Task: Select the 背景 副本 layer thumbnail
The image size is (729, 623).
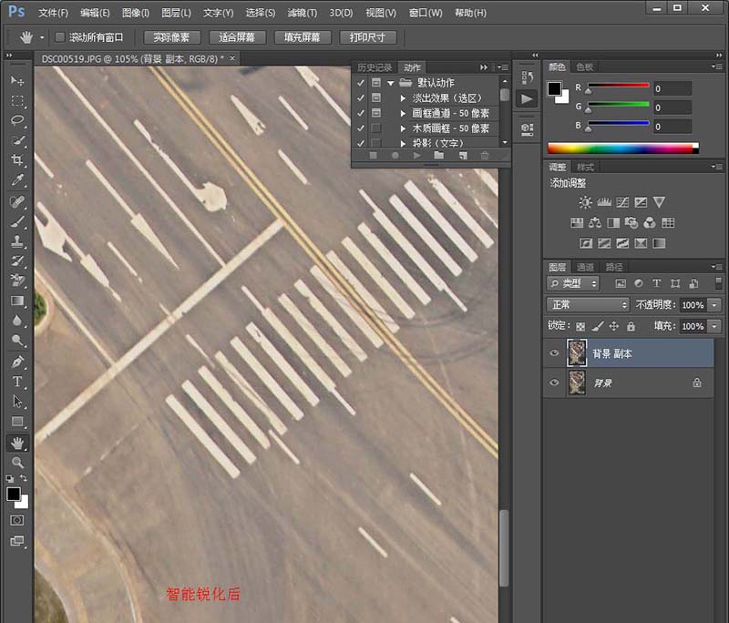Action: click(x=576, y=353)
